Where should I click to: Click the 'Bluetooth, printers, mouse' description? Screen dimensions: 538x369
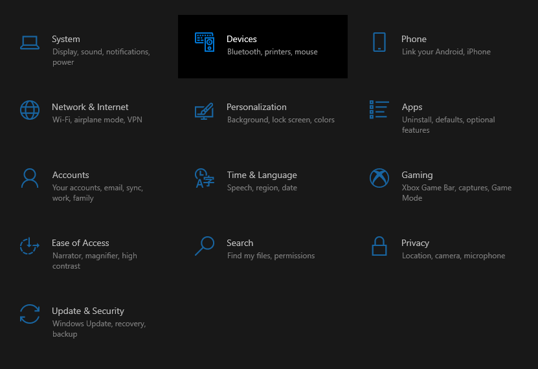point(272,52)
